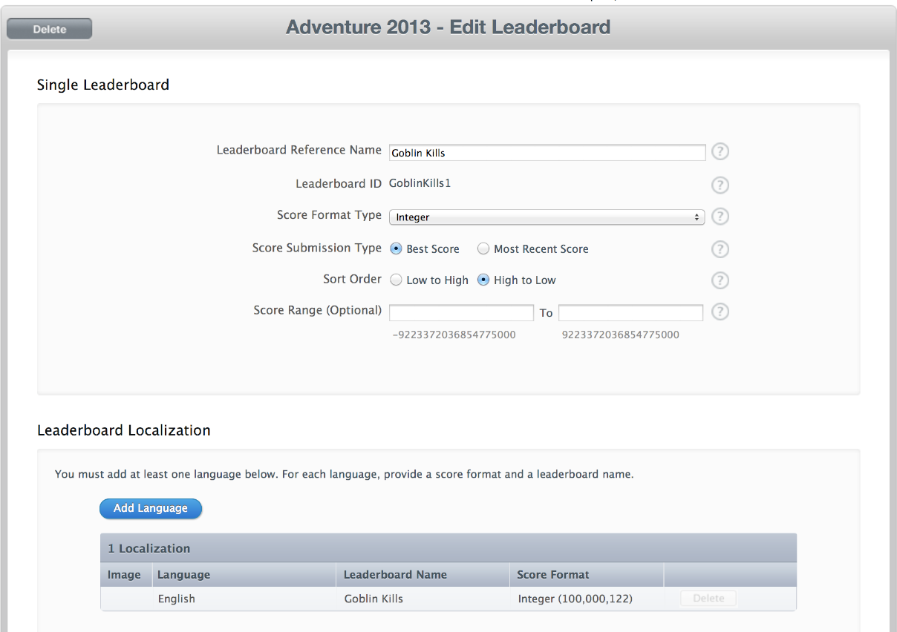Viewport: 897px width, 632px height.
Task: Click the Add Language button
Action: pos(151,508)
